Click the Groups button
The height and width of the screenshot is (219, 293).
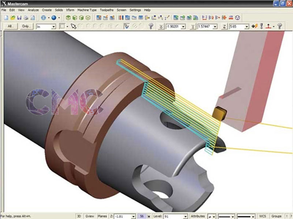277,216
